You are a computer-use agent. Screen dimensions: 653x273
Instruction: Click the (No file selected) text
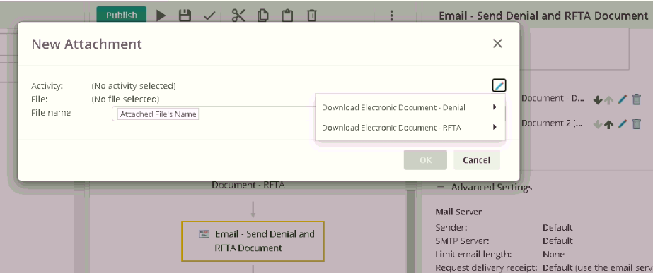(125, 99)
